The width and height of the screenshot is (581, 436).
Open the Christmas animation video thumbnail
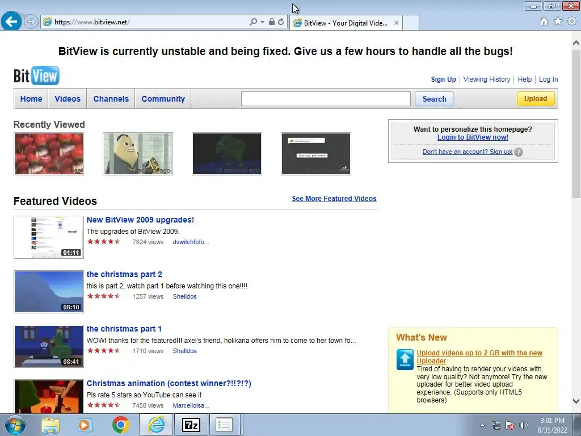point(49,396)
